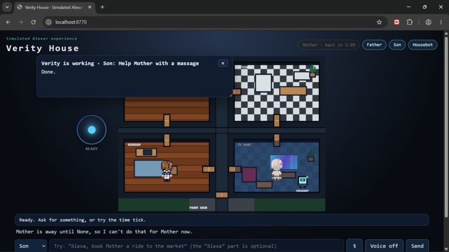
Task: Click the Son character in bedroom
Action: point(167,171)
